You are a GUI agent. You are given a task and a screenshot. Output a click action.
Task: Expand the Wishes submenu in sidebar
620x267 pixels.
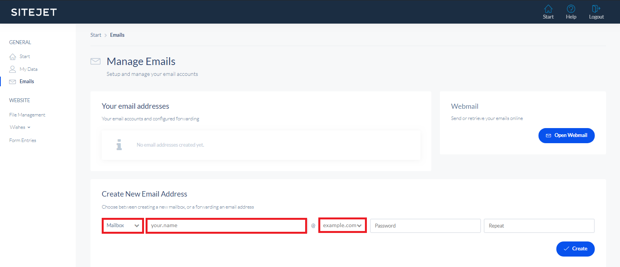tap(20, 127)
